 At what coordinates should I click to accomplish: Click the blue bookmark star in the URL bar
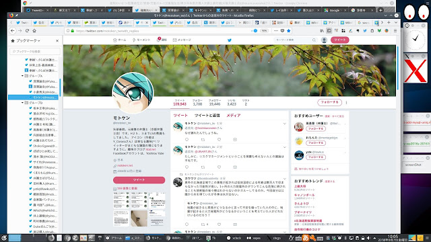[x=289, y=31]
